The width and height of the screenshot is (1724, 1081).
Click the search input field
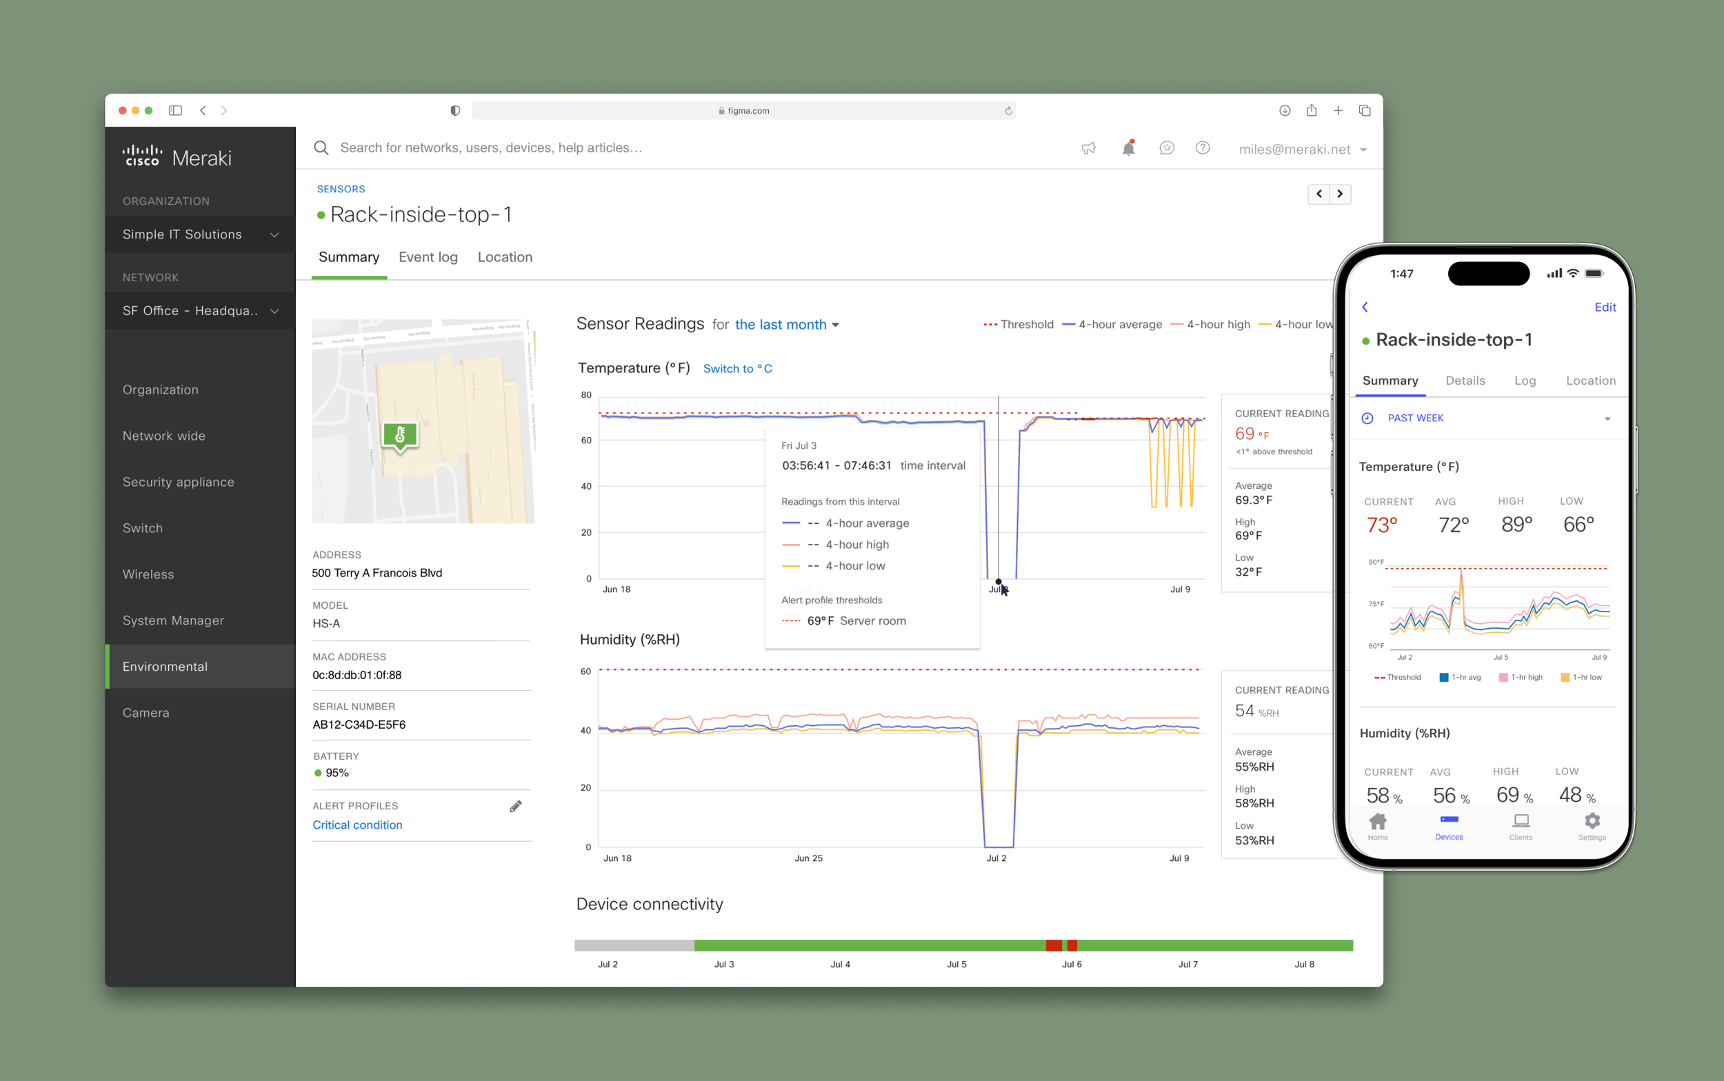point(490,148)
